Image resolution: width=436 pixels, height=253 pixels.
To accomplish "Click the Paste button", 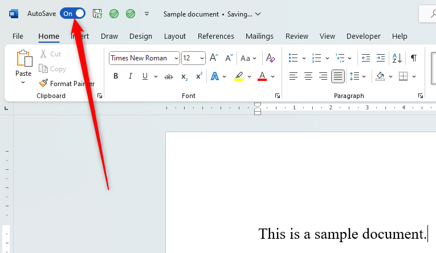I will [23, 63].
